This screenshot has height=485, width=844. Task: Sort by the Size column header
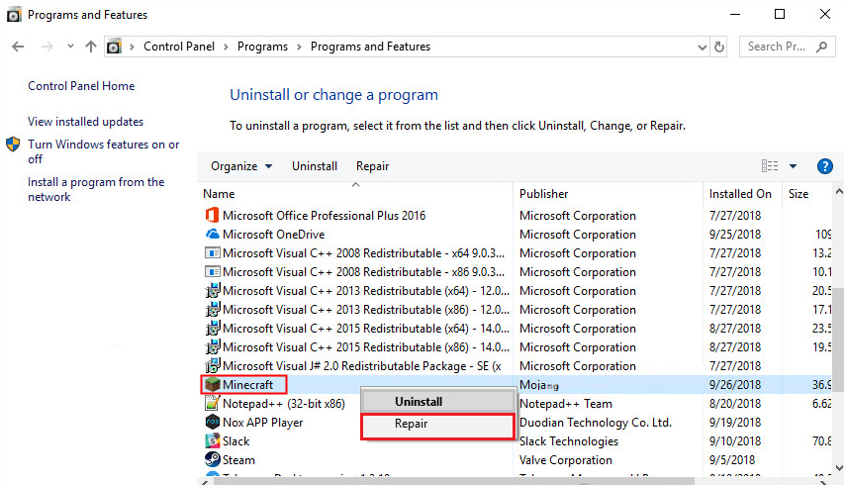click(x=806, y=194)
